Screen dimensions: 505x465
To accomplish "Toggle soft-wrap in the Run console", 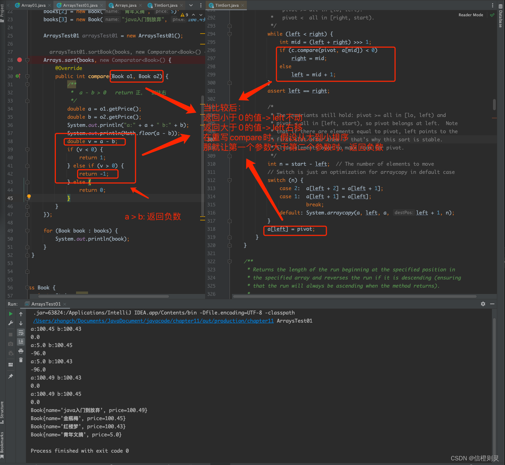I will coord(21,332).
